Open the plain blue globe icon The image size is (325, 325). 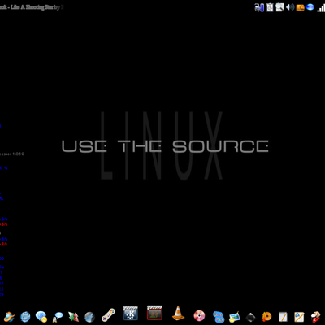[25, 316]
